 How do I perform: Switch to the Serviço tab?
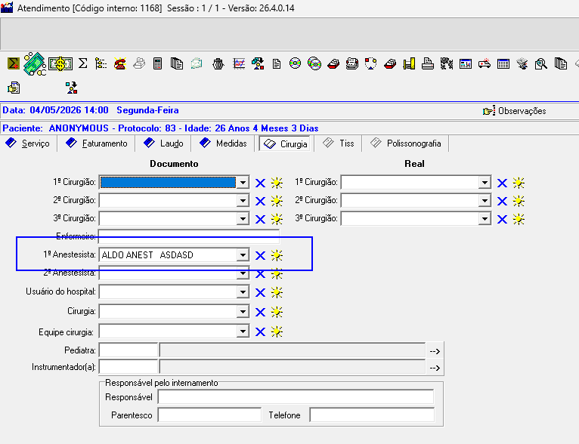click(x=29, y=143)
